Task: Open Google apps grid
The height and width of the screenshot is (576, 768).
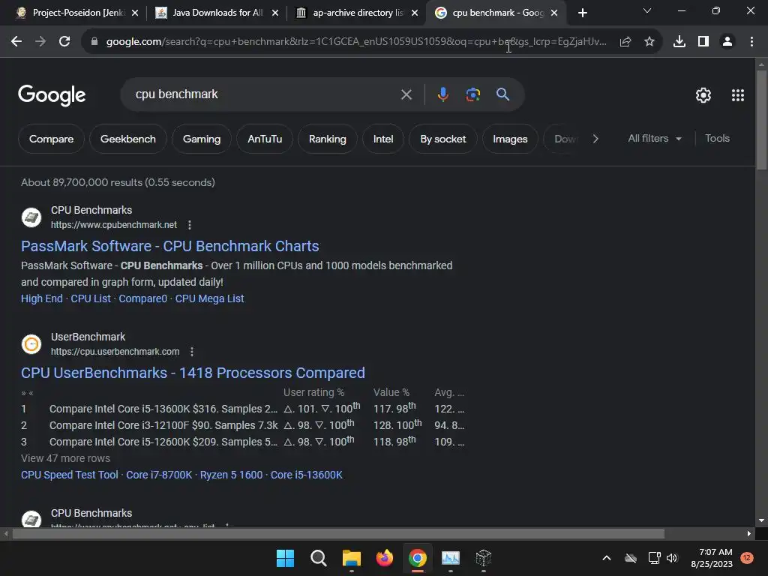Action: 738,95
